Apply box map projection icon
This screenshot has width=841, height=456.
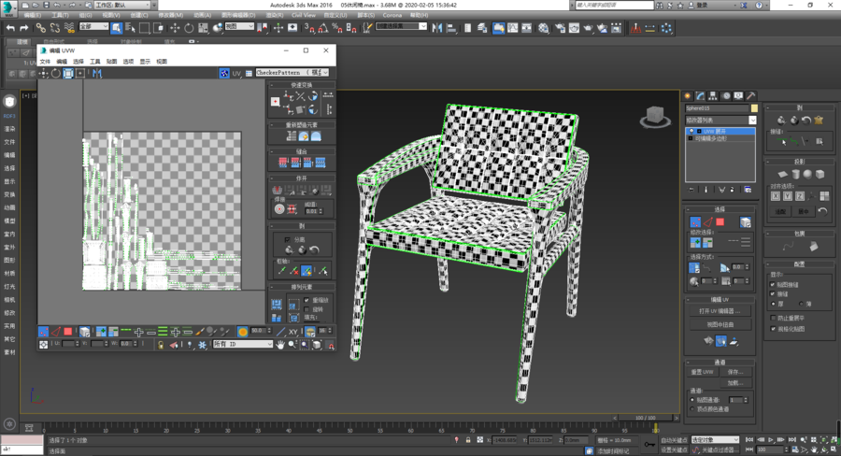(820, 175)
